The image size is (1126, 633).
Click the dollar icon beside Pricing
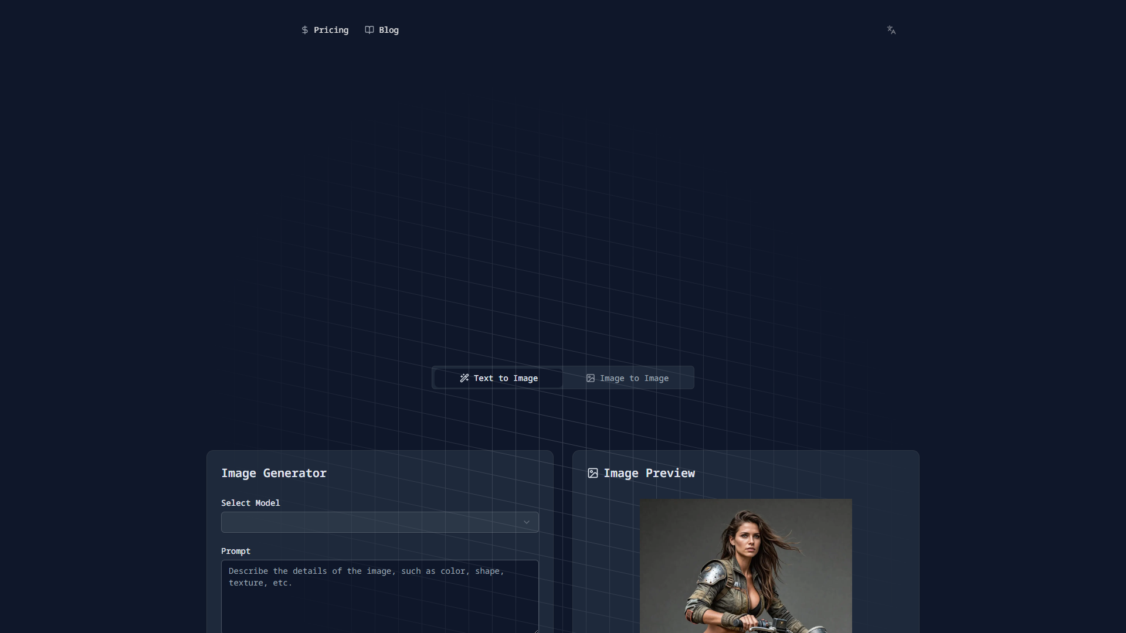point(305,30)
